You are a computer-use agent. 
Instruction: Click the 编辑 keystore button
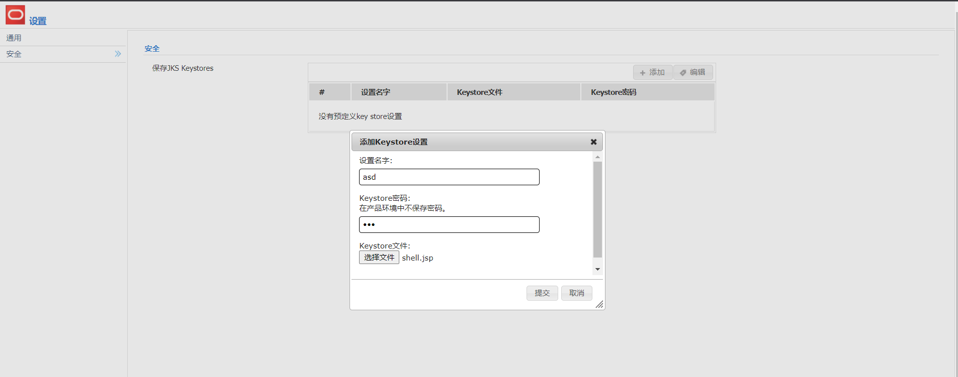pos(693,72)
